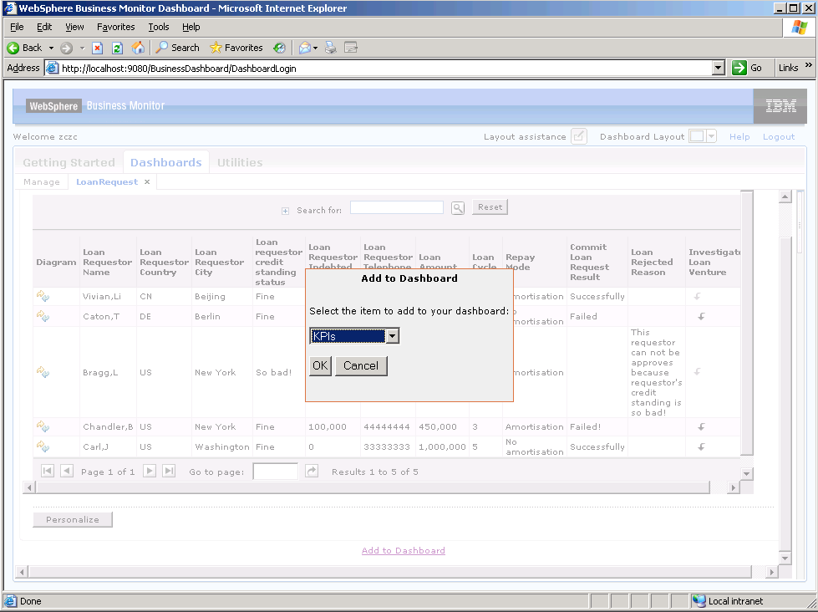Click Investigate Loan Venture icon for Vivian,Li
The image size is (818, 612).
click(697, 297)
